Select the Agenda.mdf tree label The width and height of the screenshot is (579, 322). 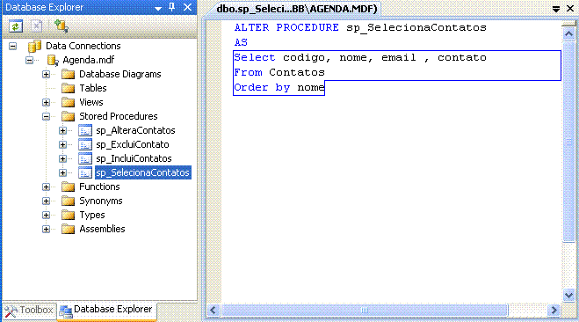tap(88, 60)
